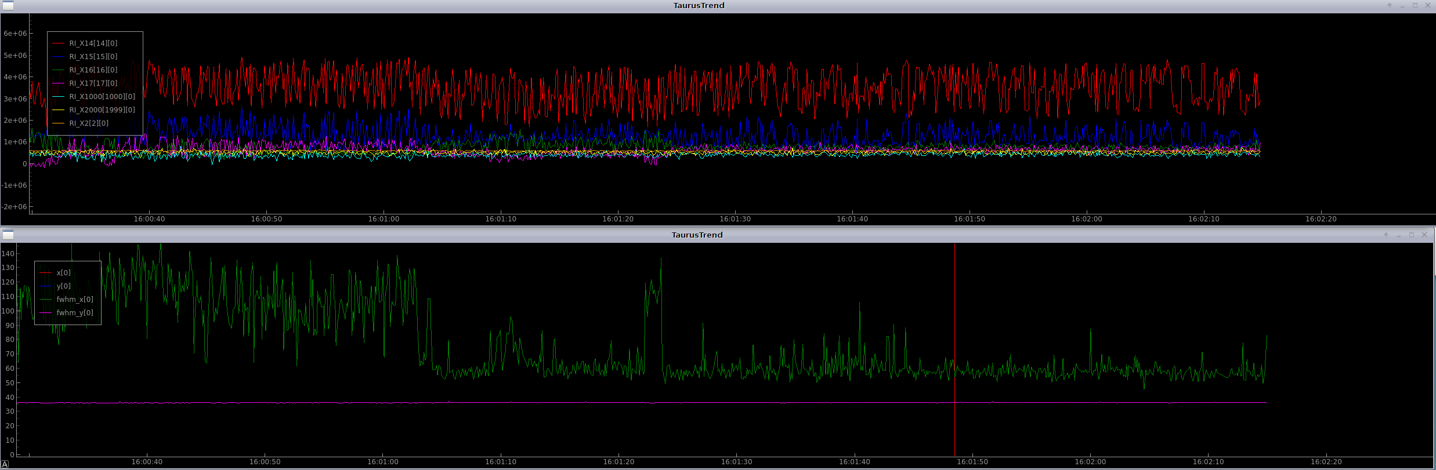
Task: Toggle the RI_X15[15][0] curve in legend
Action: 93,57
